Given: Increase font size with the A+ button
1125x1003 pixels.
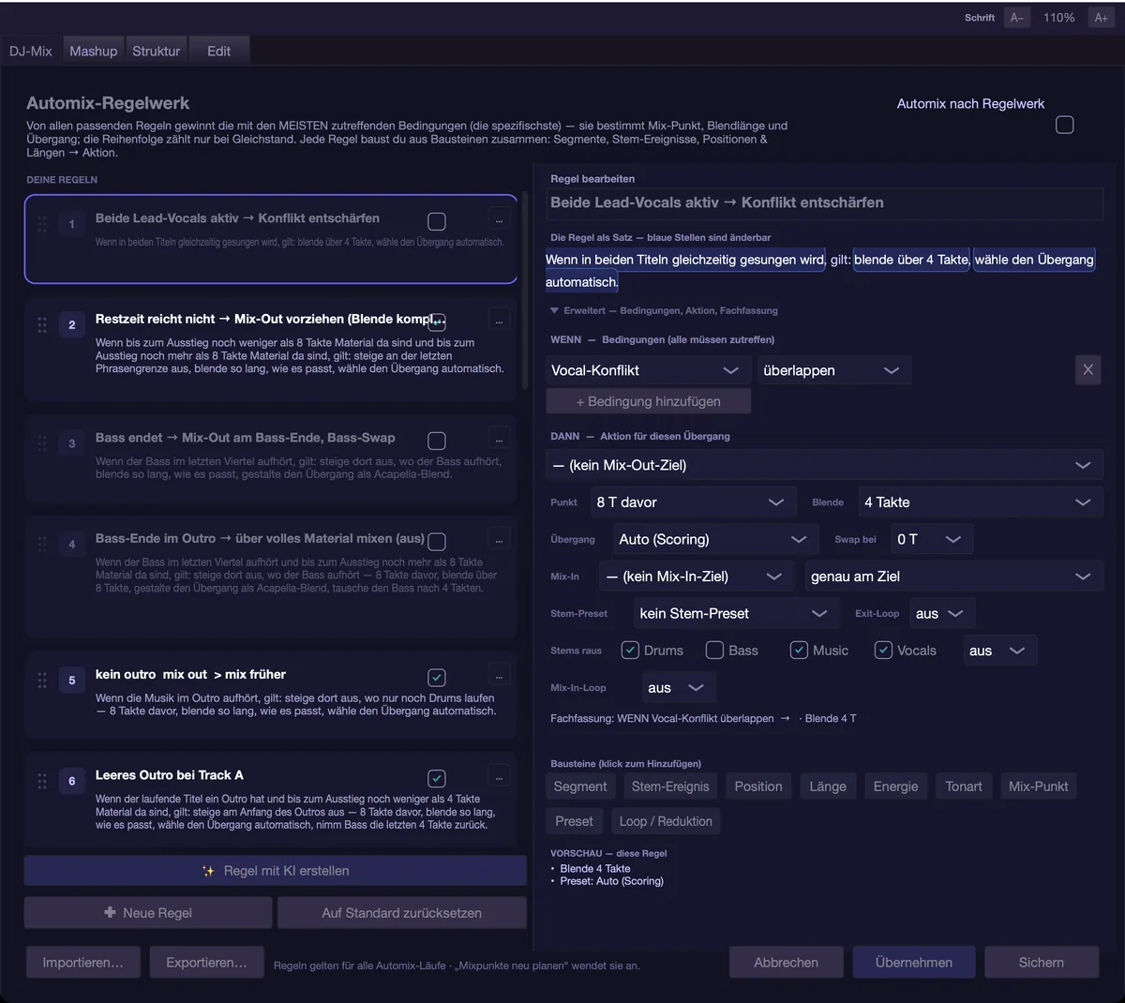Looking at the screenshot, I should 1101,18.
